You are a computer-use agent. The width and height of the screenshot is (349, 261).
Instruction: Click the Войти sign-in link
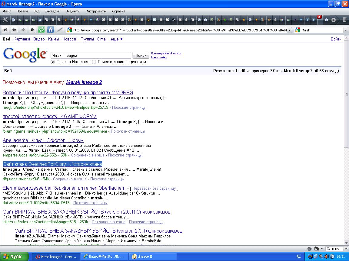pos(336,39)
